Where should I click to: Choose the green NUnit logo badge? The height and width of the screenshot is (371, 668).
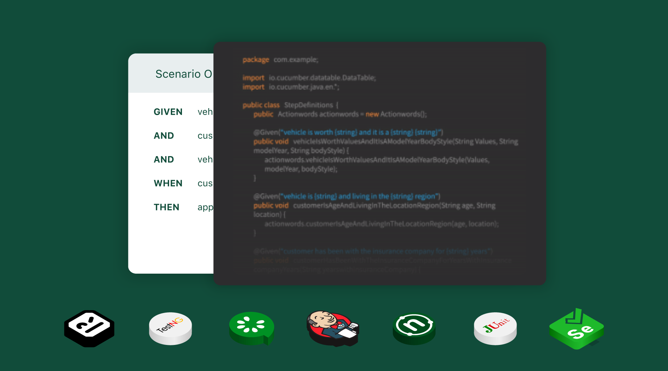(414, 329)
